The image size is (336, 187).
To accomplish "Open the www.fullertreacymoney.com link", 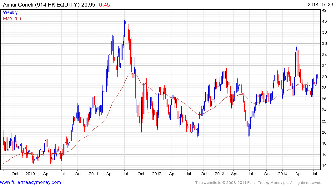I will pyautogui.click(x=30, y=183).
